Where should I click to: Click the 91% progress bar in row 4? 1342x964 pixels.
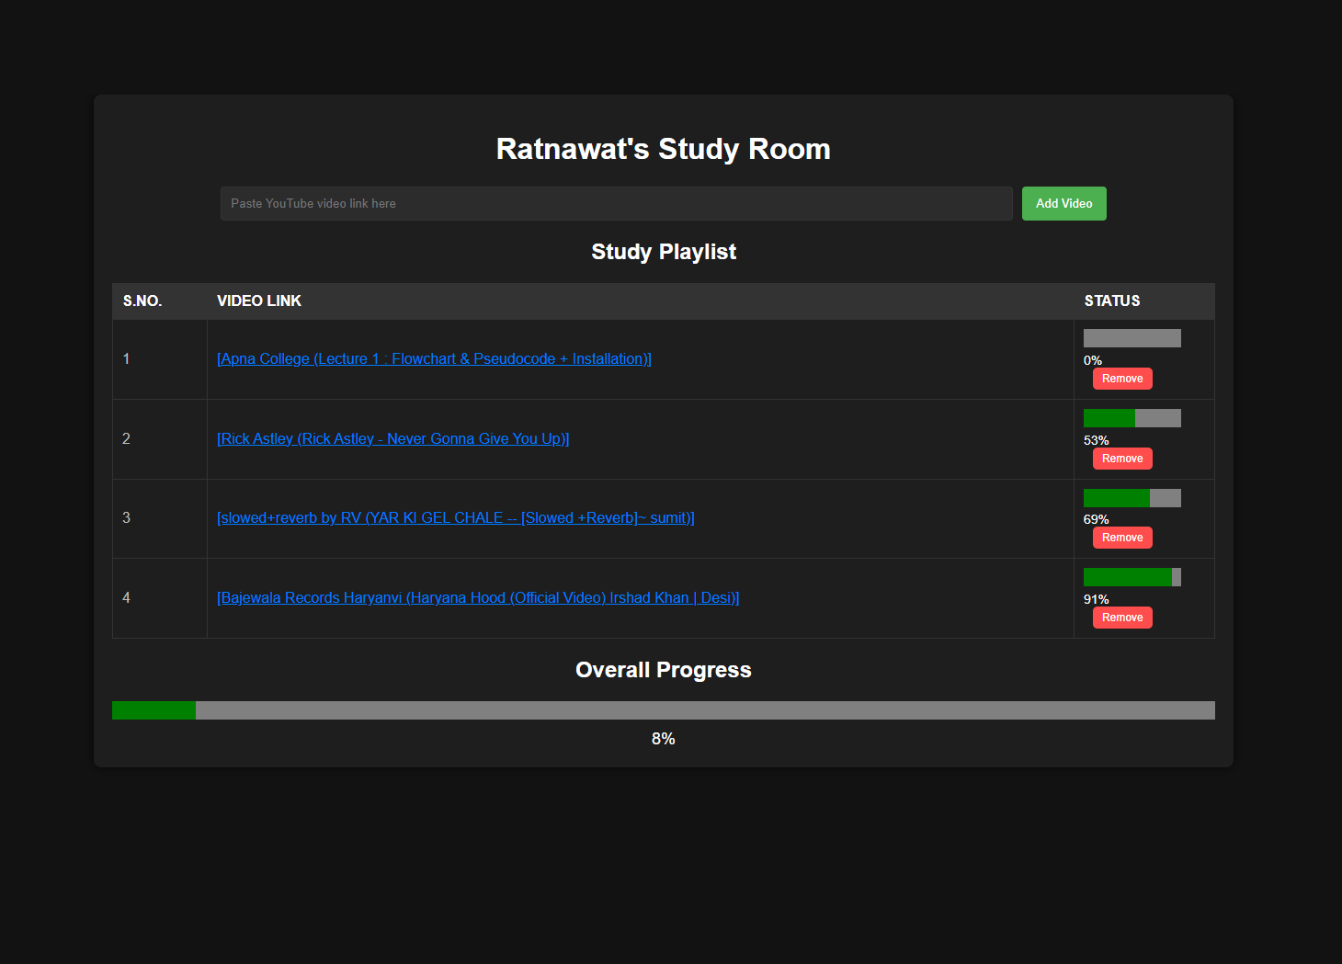click(x=1132, y=577)
